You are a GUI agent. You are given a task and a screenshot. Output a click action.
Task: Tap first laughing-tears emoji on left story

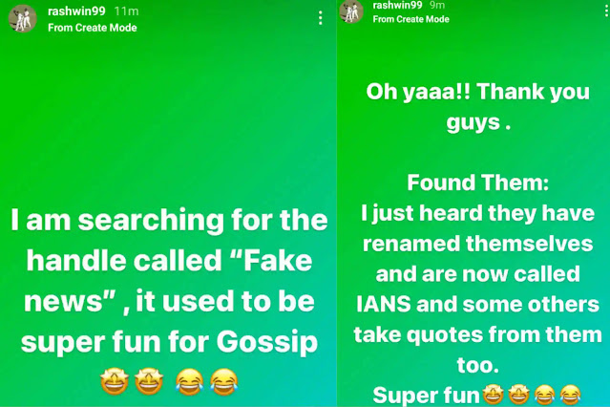click(x=189, y=382)
